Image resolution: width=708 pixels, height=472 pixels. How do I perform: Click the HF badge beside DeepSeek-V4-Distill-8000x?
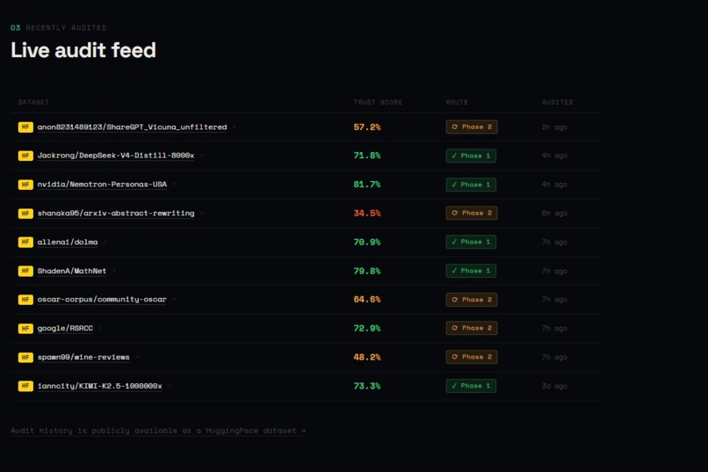[x=25, y=156]
